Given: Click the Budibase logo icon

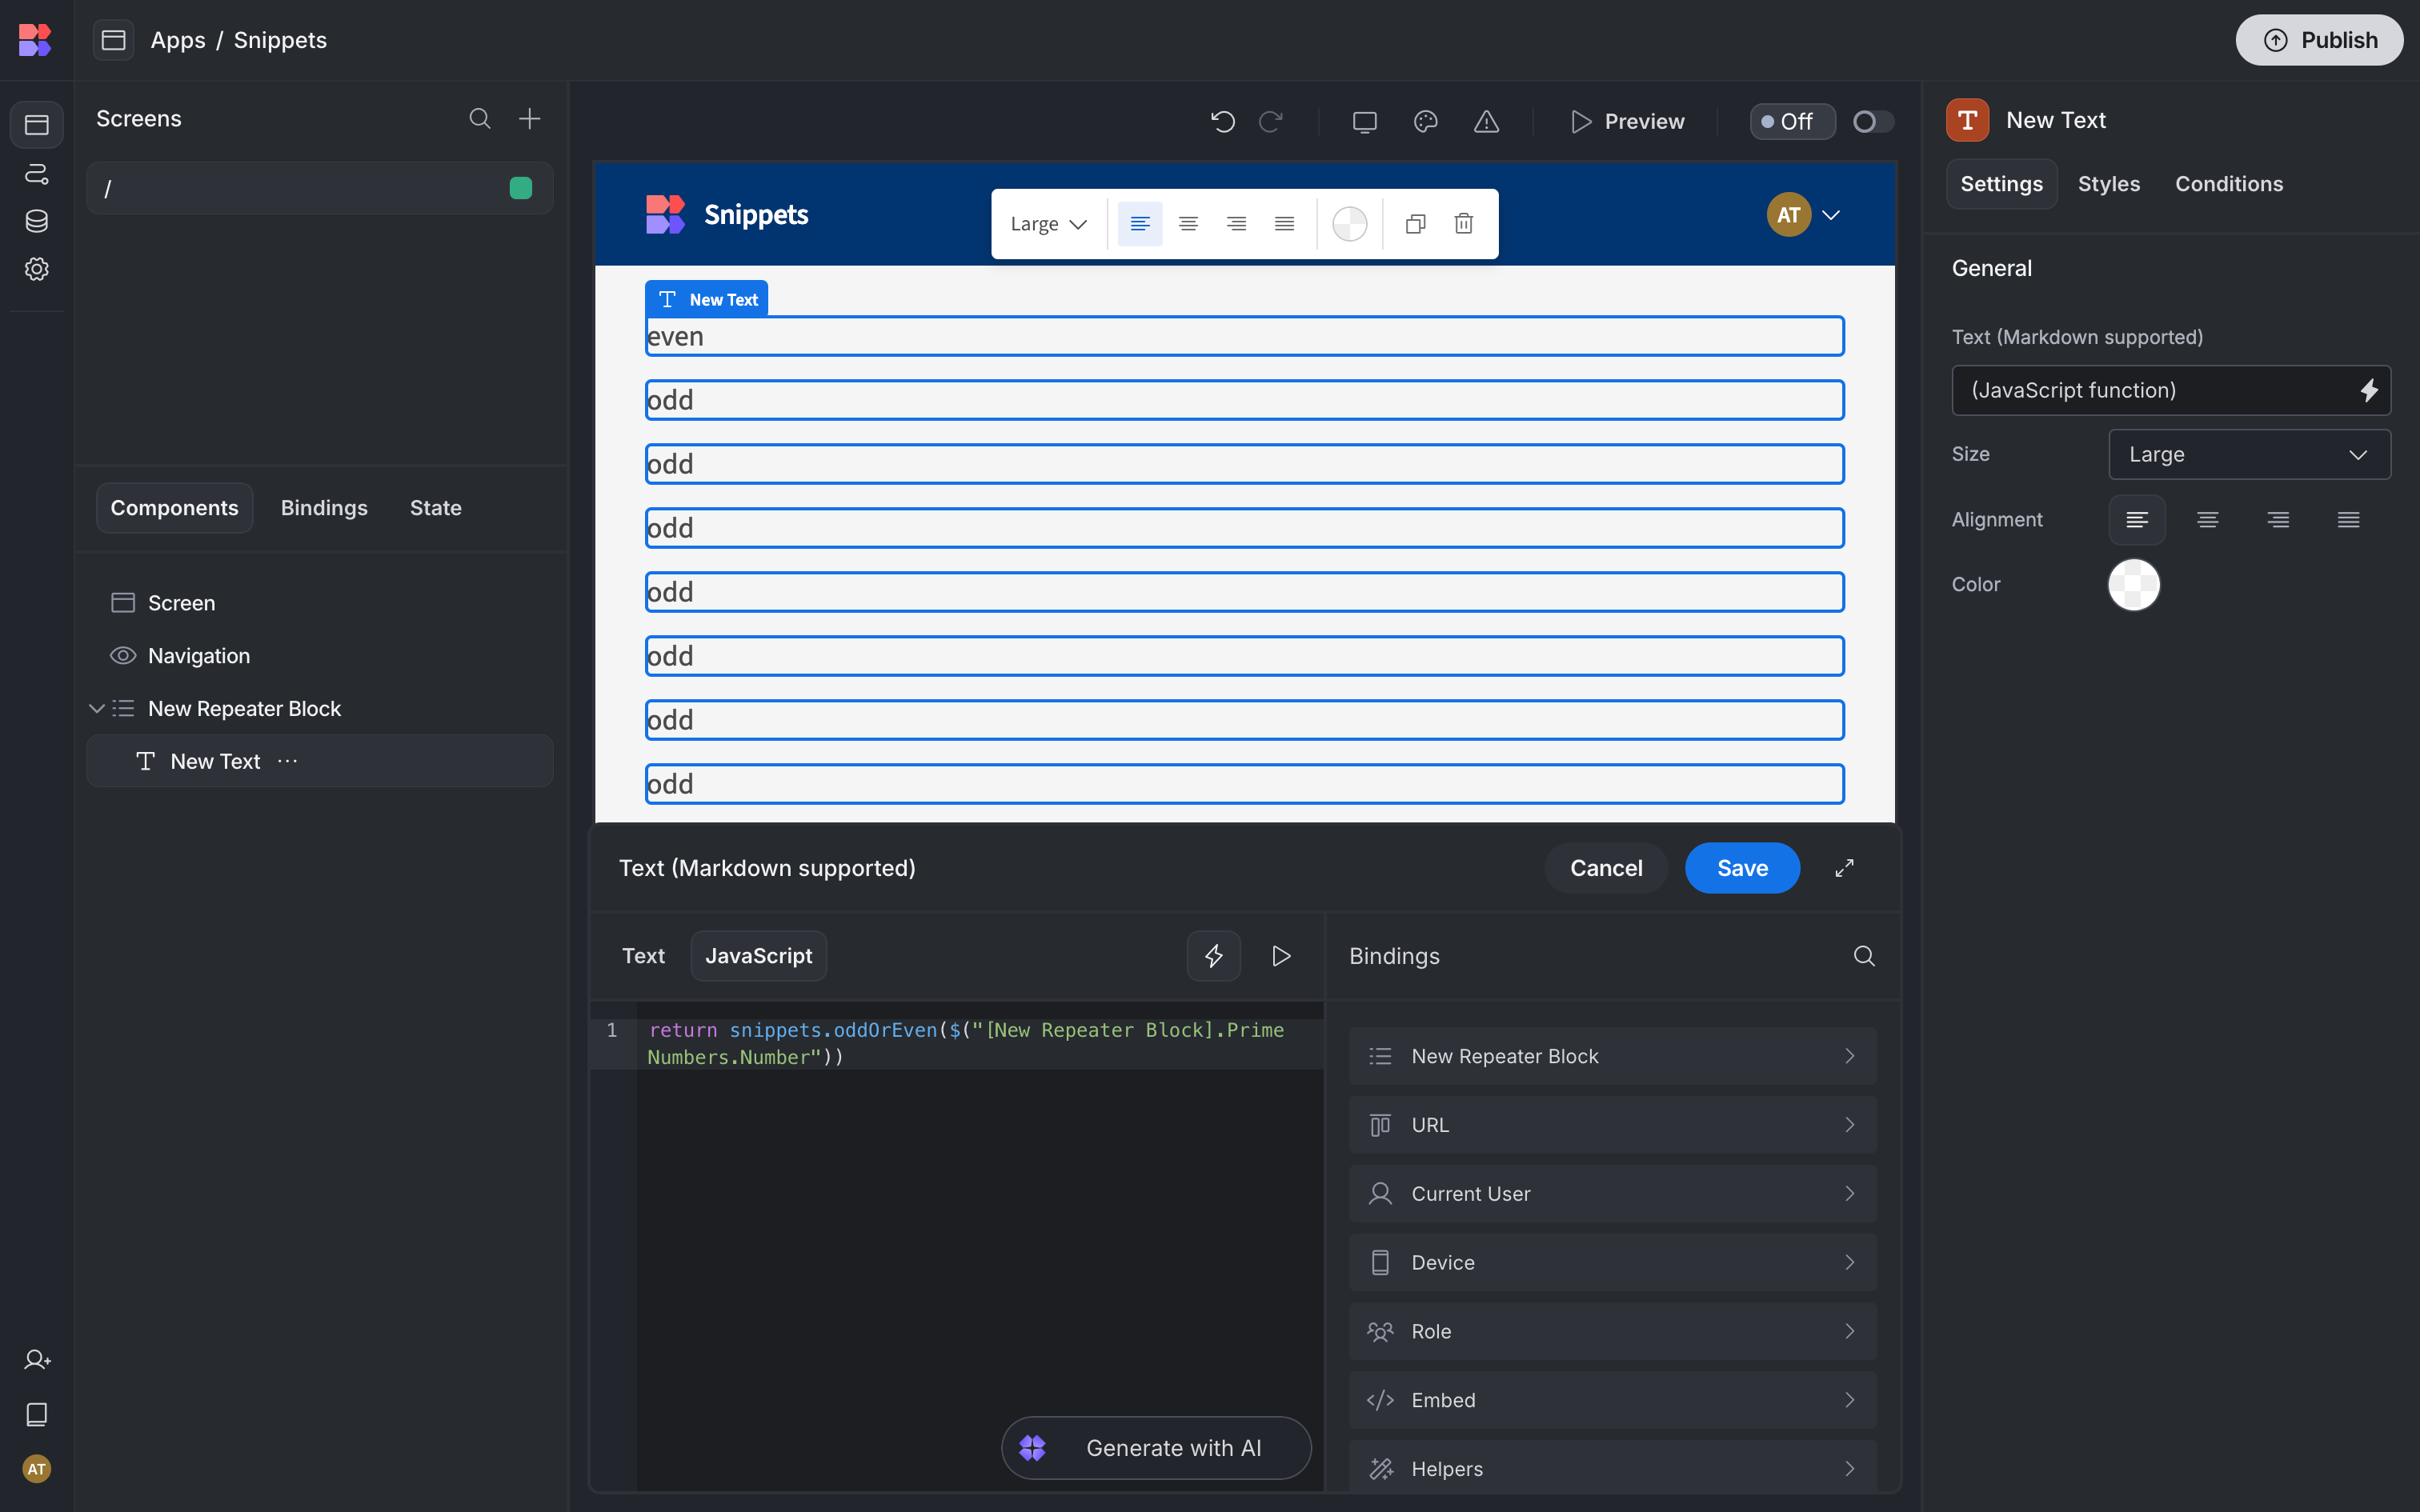Looking at the screenshot, I should point(35,40).
